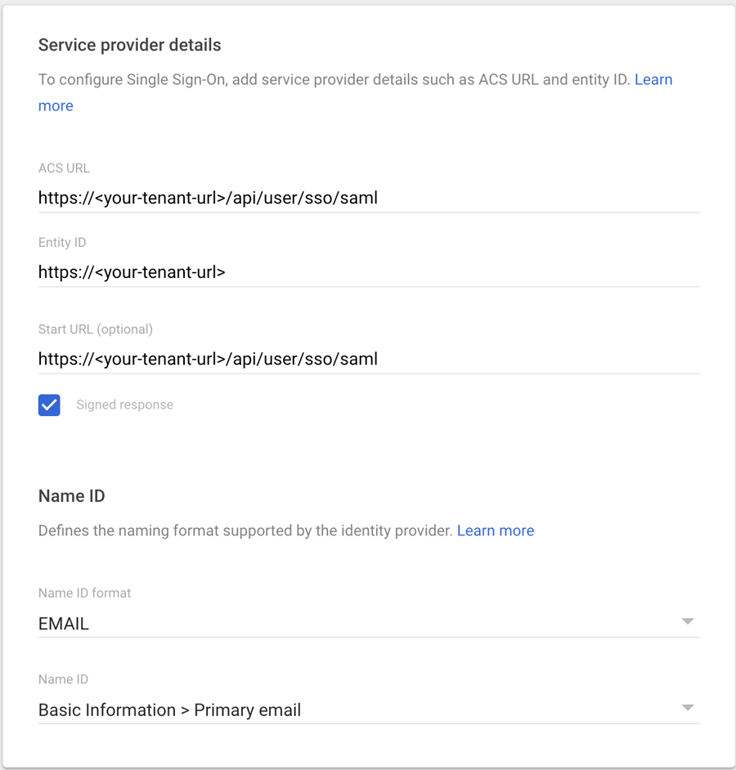Click the "Entity ID" field label
Screen dimensions: 736x770
pos(62,243)
